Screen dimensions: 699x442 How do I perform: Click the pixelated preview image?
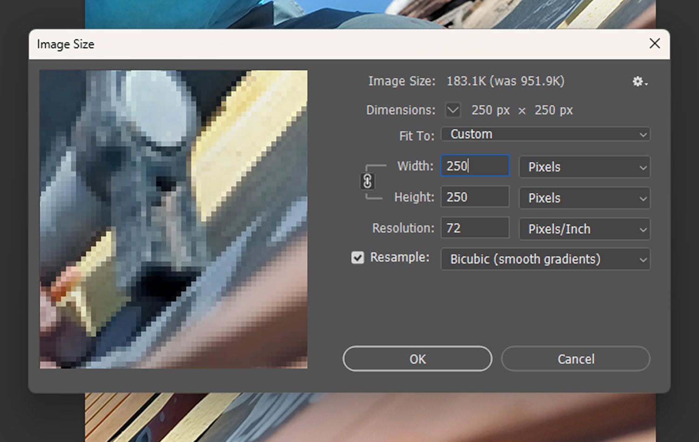[173, 219]
